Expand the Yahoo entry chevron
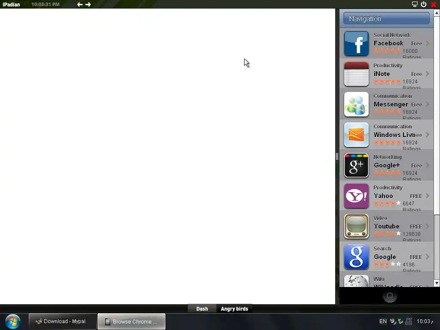 pos(428,196)
